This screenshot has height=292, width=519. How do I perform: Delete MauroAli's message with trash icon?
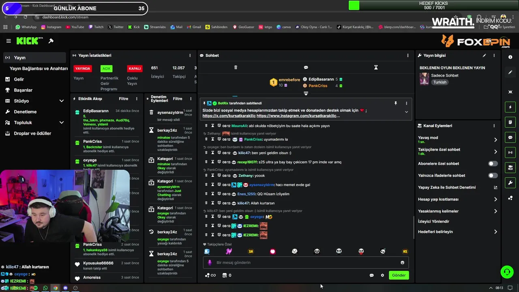coord(206,126)
